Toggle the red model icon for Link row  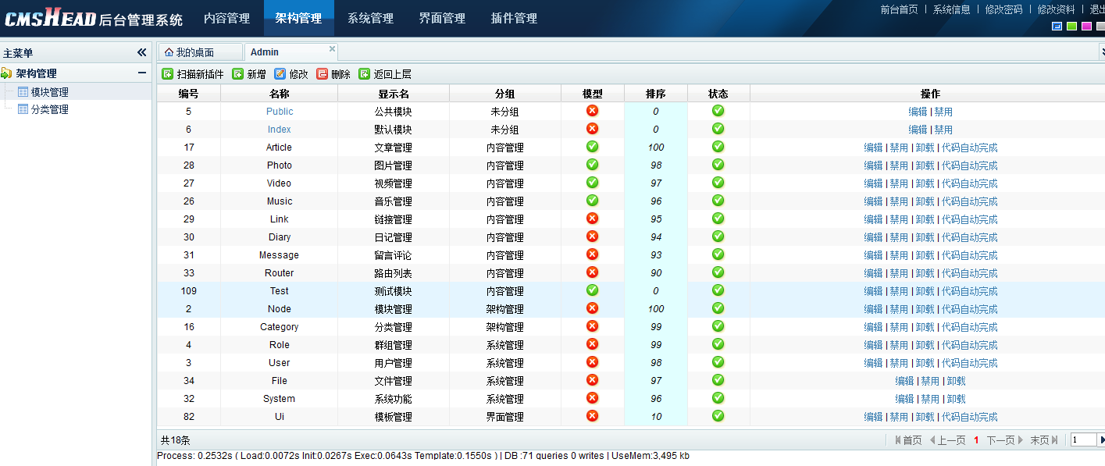coord(592,219)
